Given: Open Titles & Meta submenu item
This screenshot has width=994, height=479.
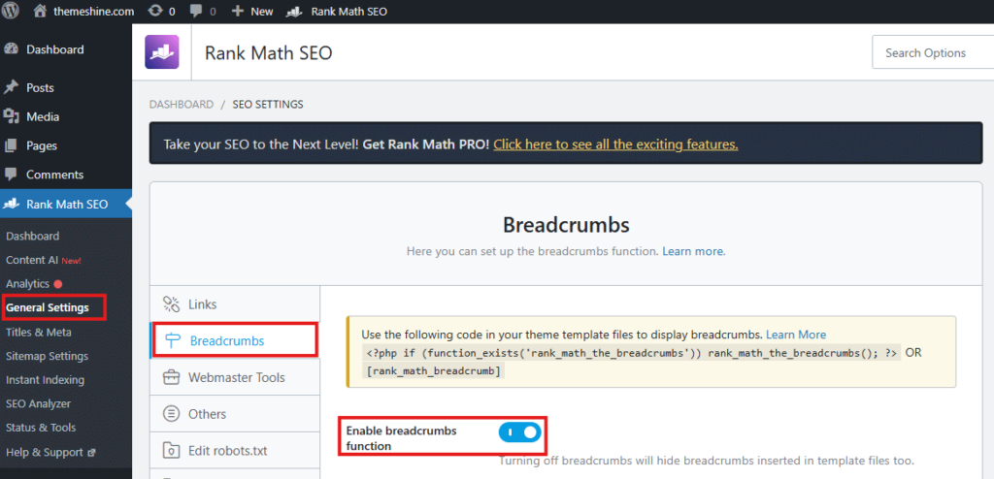Looking at the screenshot, I should [39, 332].
